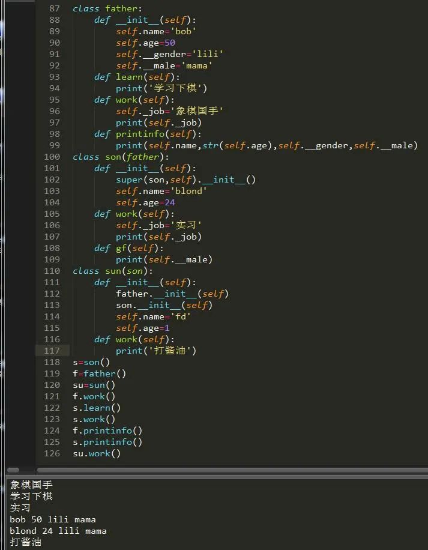
Task: Click son.__init__(self) call
Action: click(x=164, y=305)
